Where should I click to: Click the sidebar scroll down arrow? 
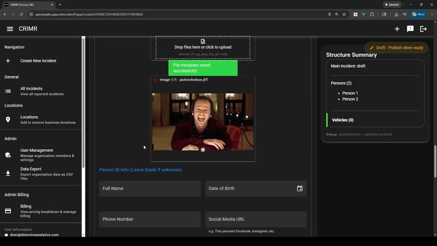[83, 235]
